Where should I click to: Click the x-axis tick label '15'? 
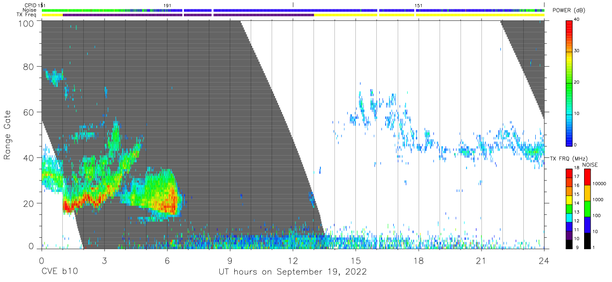pyautogui.click(x=355, y=261)
